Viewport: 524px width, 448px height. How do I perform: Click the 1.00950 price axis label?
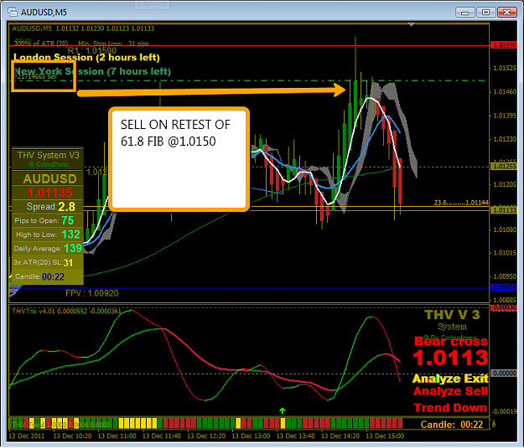pyautogui.click(x=504, y=276)
